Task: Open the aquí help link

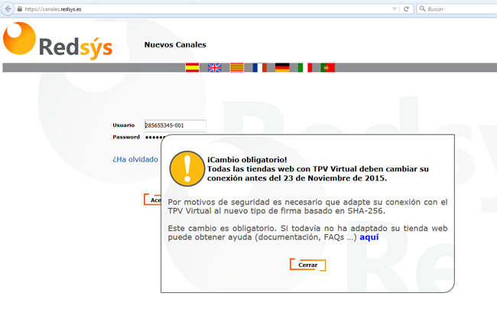Action: [369, 237]
